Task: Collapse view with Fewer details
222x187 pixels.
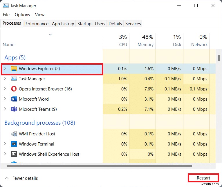Action: click(x=21, y=178)
